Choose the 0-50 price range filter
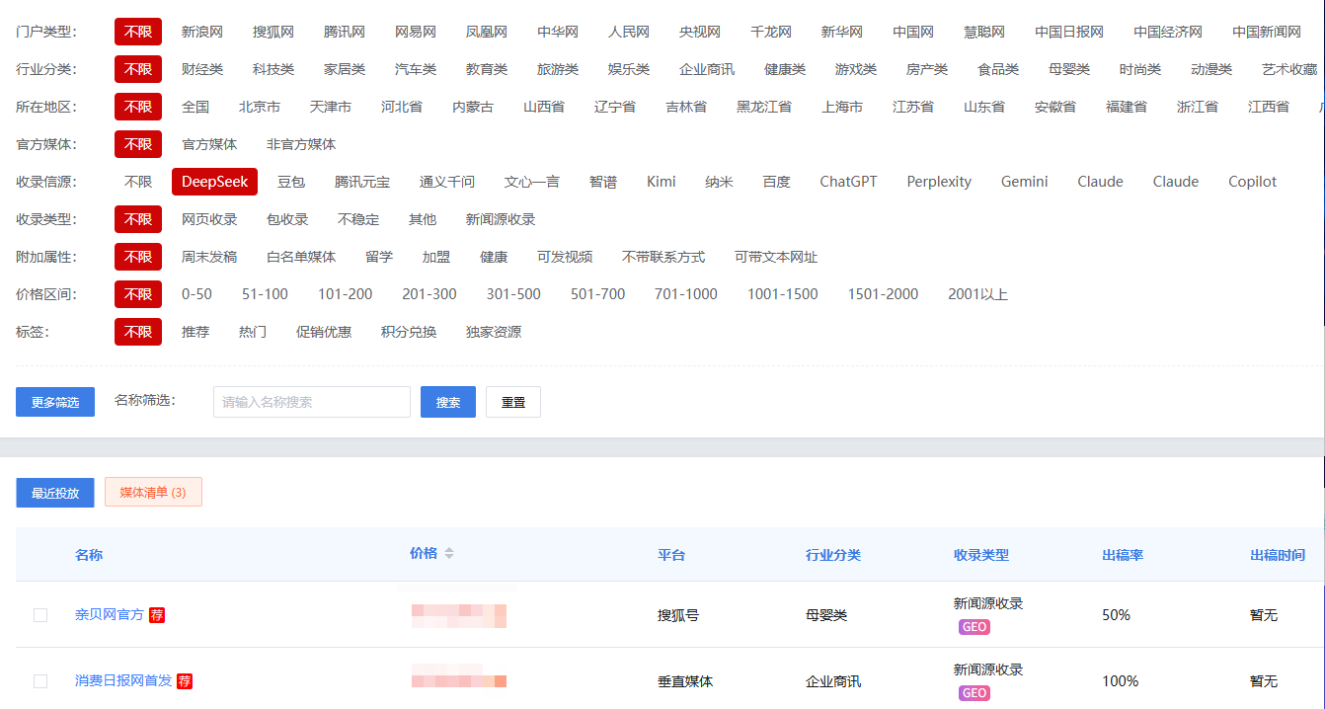1325x709 pixels. pos(196,294)
